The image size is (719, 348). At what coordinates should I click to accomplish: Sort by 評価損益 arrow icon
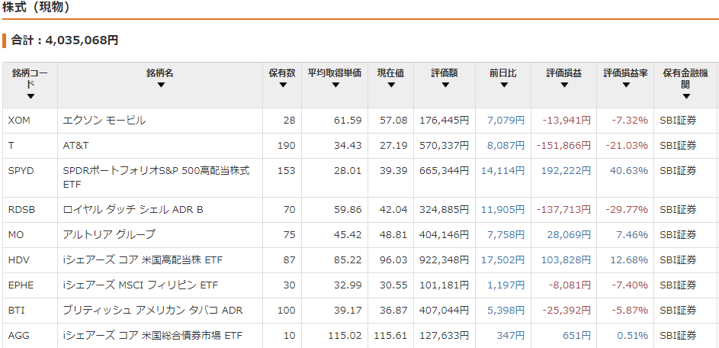pos(563,85)
